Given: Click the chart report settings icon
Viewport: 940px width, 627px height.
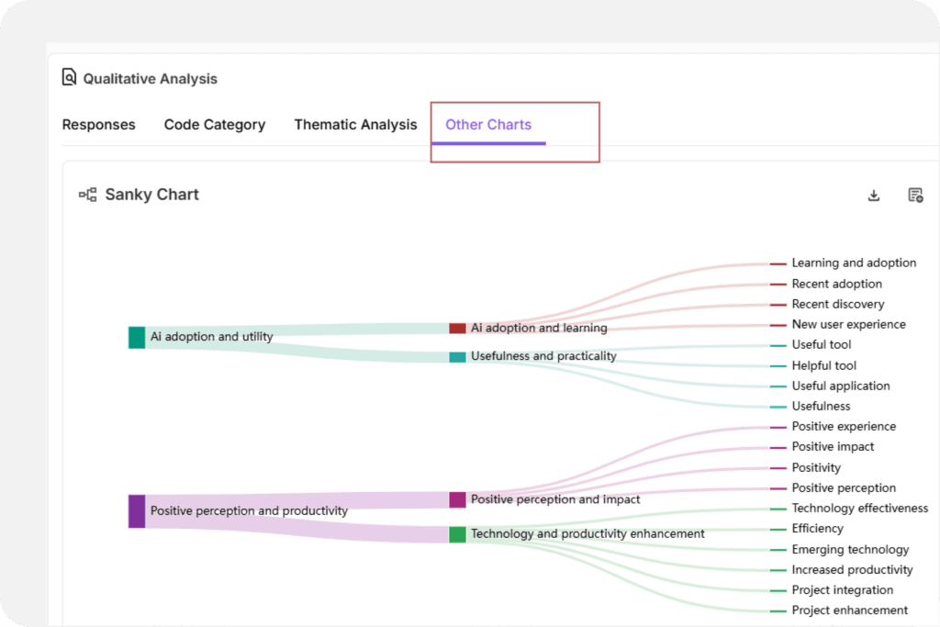Looking at the screenshot, I should click(915, 195).
